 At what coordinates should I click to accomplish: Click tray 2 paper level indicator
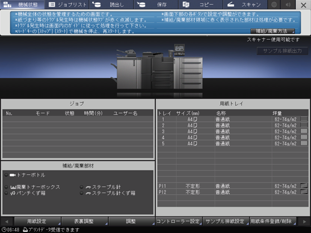pos(304,125)
